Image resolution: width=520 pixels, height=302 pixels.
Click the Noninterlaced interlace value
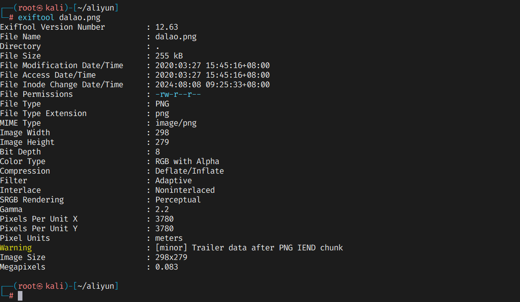click(185, 191)
